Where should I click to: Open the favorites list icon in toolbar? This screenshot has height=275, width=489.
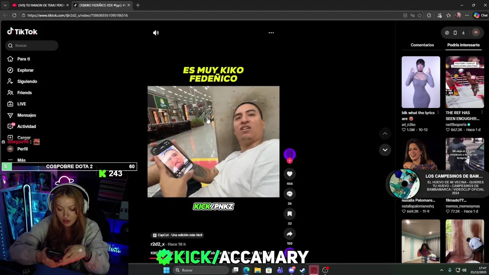[449, 15]
